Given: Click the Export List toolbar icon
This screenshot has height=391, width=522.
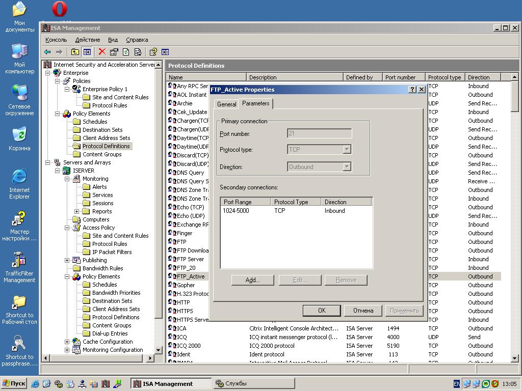Looking at the screenshot, I should (138, 52).
